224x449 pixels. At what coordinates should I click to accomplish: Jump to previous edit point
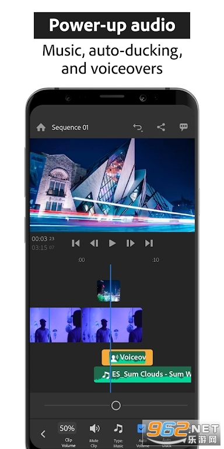(76, 243)
